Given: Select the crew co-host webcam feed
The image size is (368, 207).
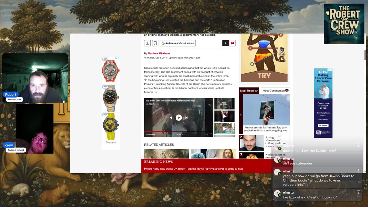Looking at the screenshot, I should click(35, 129).
